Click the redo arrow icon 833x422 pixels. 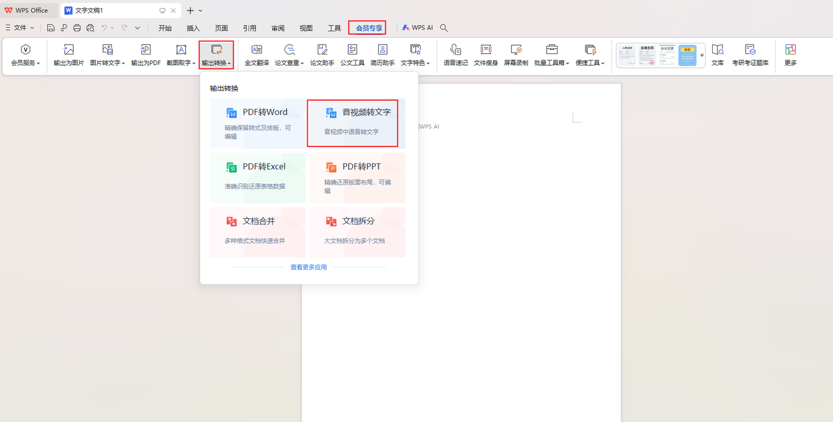coord(124,28)
